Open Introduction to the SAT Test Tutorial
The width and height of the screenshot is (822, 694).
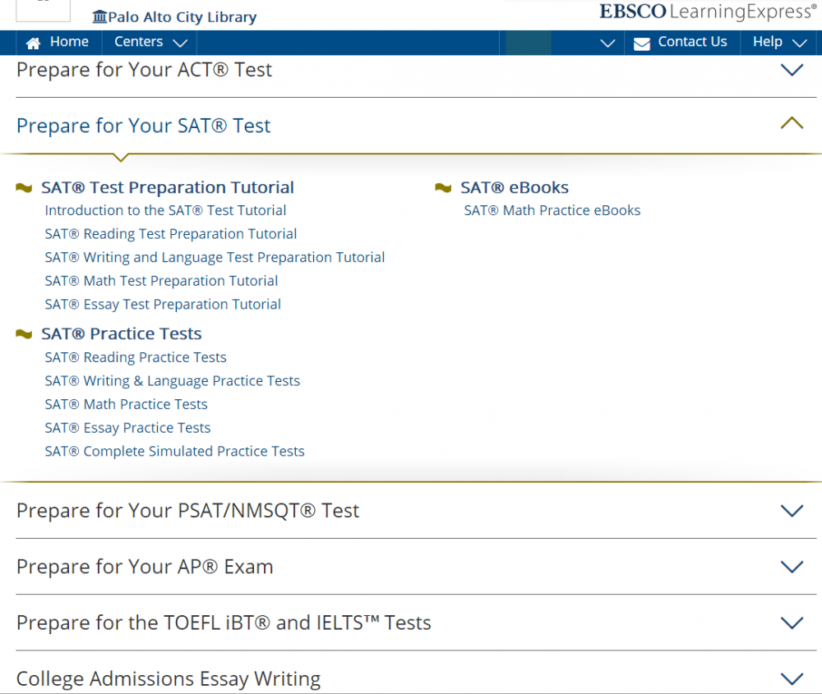165,210
